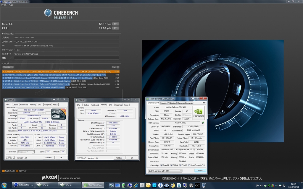Open the Processor #1 selection dropdown in CPU-Z

(26, 152)
